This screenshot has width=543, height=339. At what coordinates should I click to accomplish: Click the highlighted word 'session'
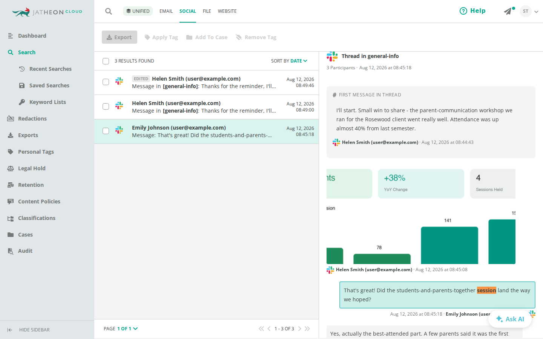pos(486,290)
